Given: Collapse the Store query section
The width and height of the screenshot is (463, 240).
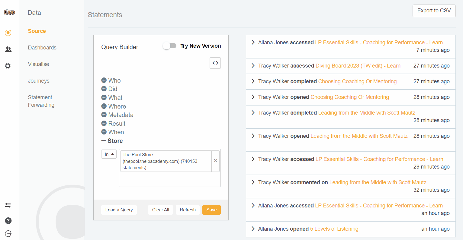Looking at the screenshot, I should (103, 141).
